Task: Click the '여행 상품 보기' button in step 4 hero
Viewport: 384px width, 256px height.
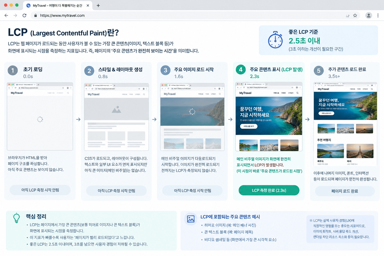Action: [x=249, y=126]
